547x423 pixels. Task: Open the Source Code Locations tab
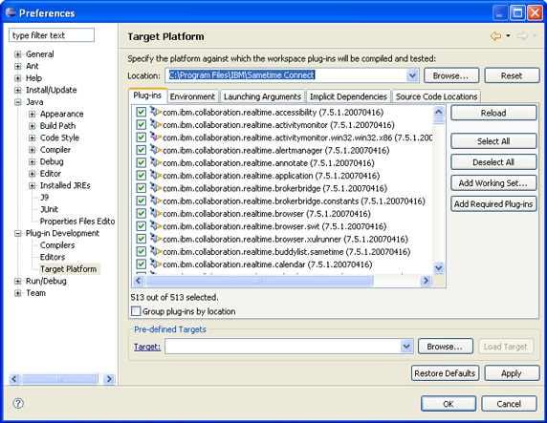coord(436,96)
